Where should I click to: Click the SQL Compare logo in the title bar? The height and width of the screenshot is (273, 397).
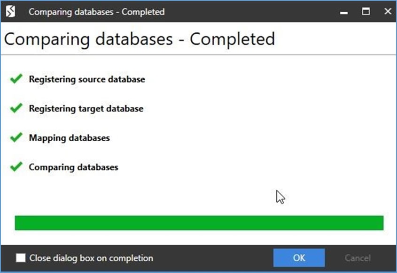coord(10,11)
